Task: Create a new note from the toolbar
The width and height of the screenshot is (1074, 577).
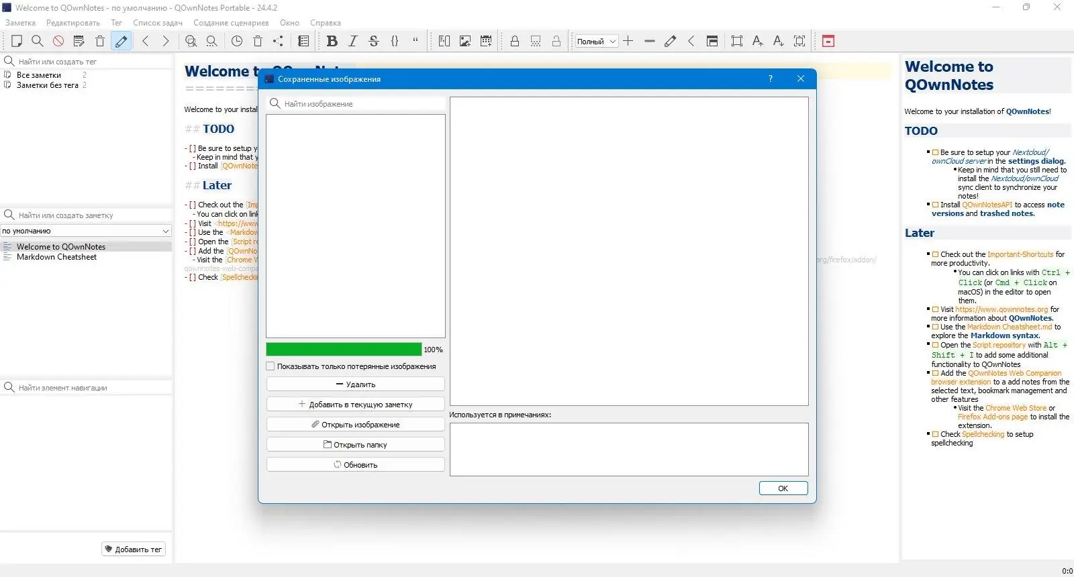Action: pos(17,41)
